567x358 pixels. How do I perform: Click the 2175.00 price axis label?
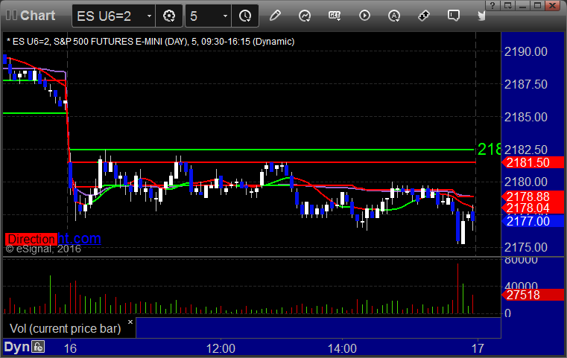tap(525, 247)
